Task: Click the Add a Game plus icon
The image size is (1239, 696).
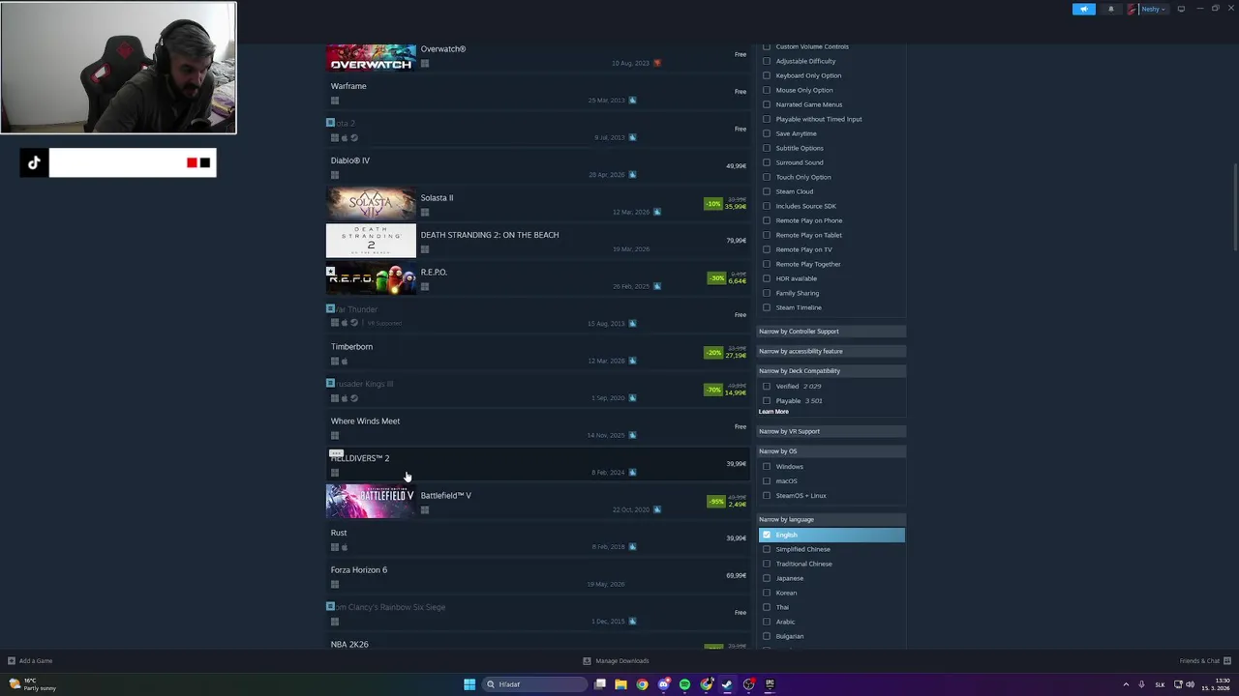Action: coord(11,661)
